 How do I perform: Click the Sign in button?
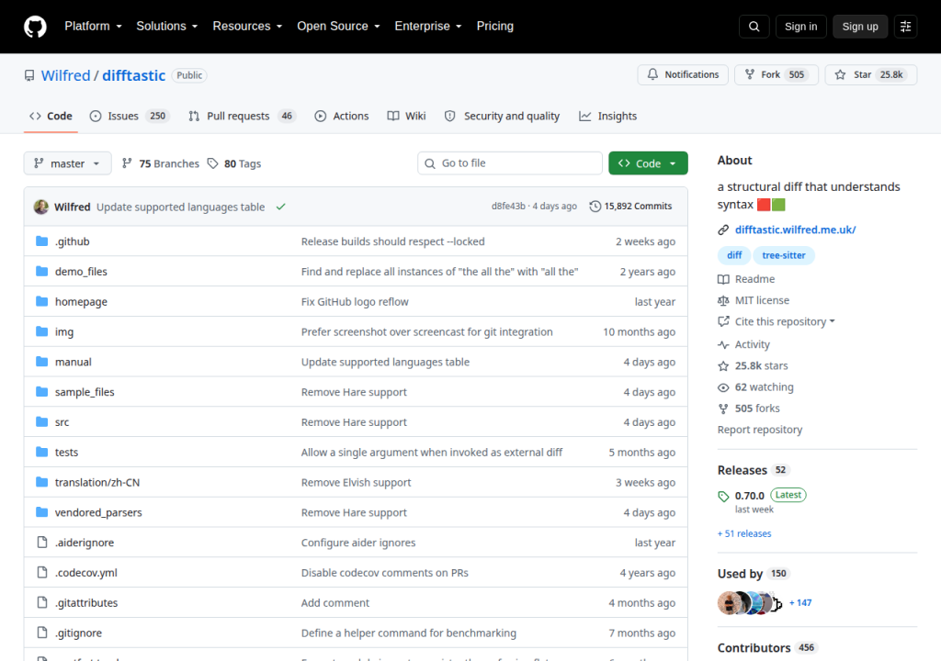pyautogui.click(x=800, y=27)
